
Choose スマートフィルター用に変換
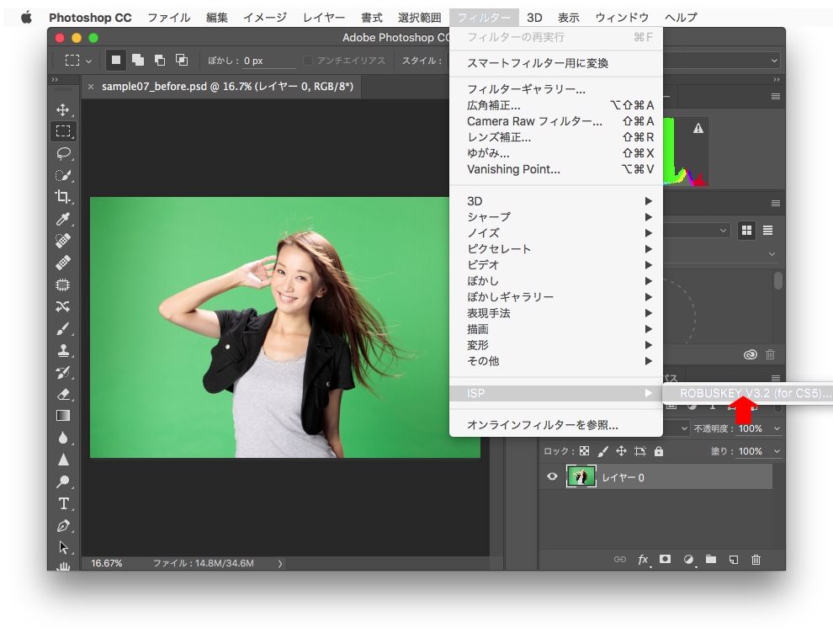[x=556, y=63]
